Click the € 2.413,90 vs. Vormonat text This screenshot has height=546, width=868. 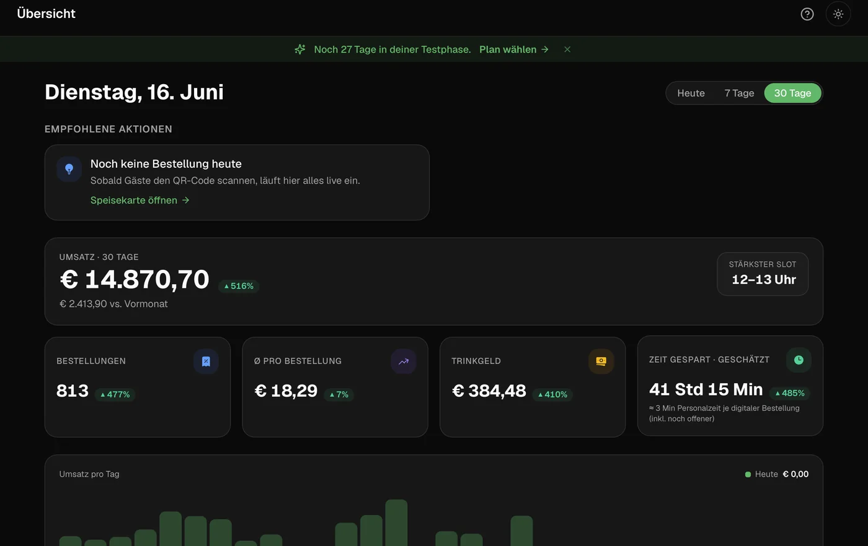click(x=113, y=304)
